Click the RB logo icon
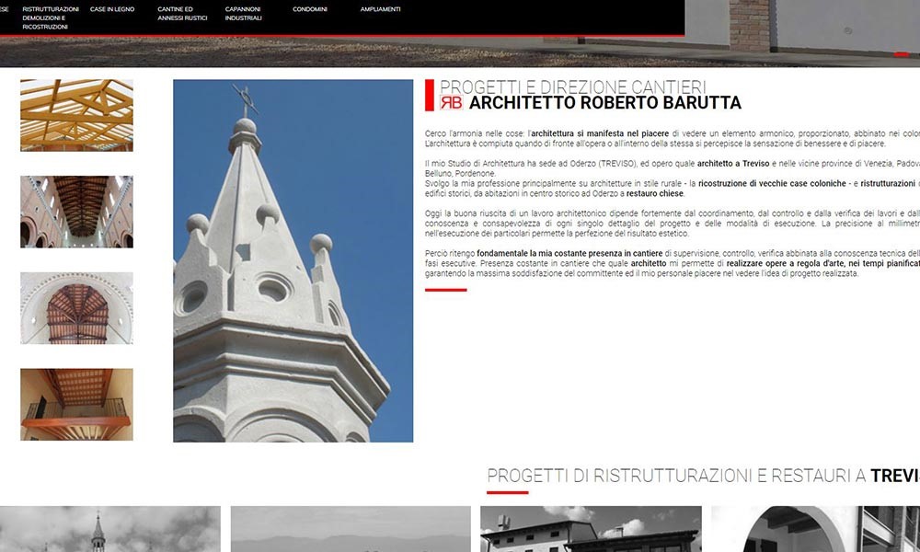 (x=451, y=103)
